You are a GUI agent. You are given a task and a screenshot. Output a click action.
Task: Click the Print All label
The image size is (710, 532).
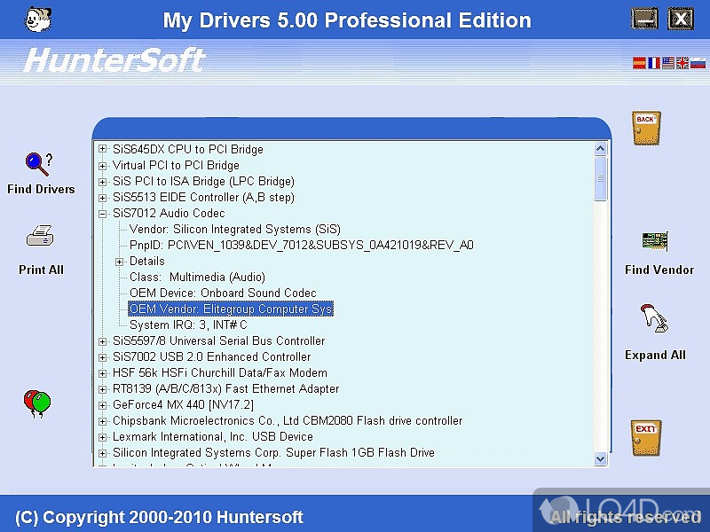coord(41,270)
